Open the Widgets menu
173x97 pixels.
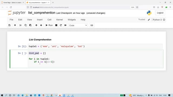click(72, 20)
